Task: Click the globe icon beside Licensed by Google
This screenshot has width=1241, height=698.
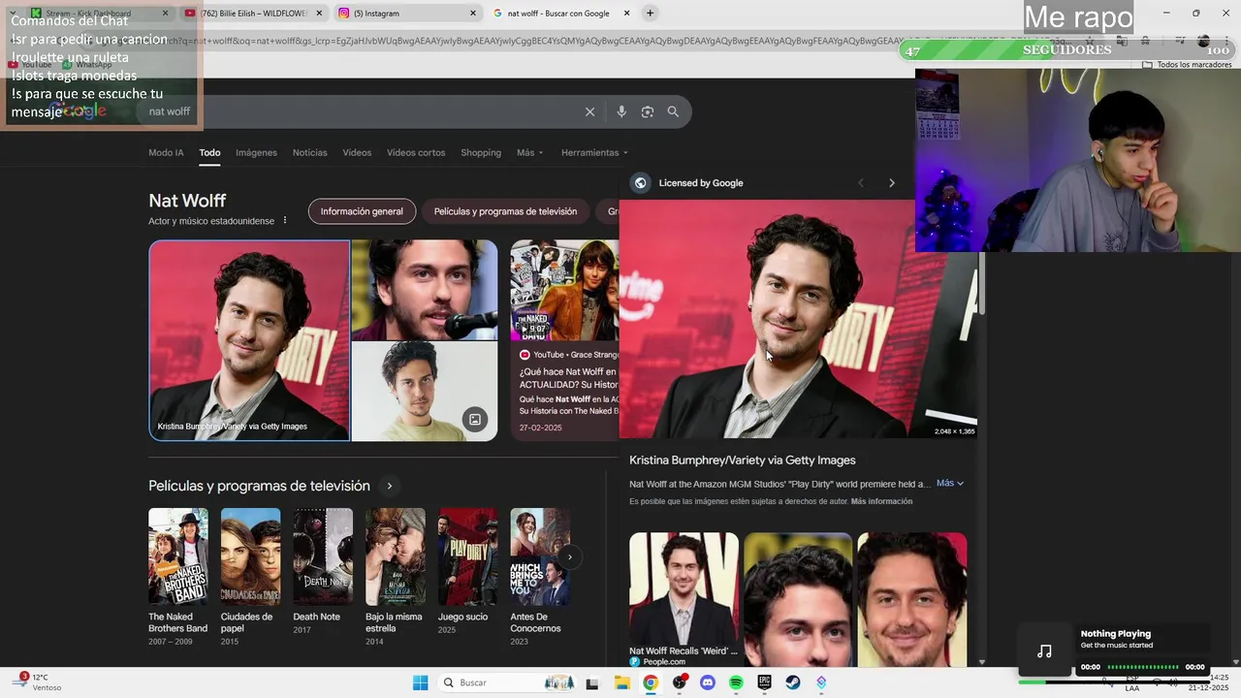Action: click(640, 182)
